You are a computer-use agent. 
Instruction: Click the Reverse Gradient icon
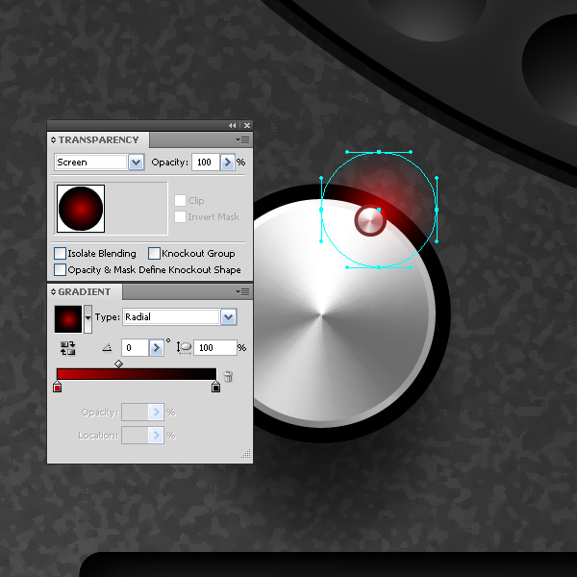[68, 348]
